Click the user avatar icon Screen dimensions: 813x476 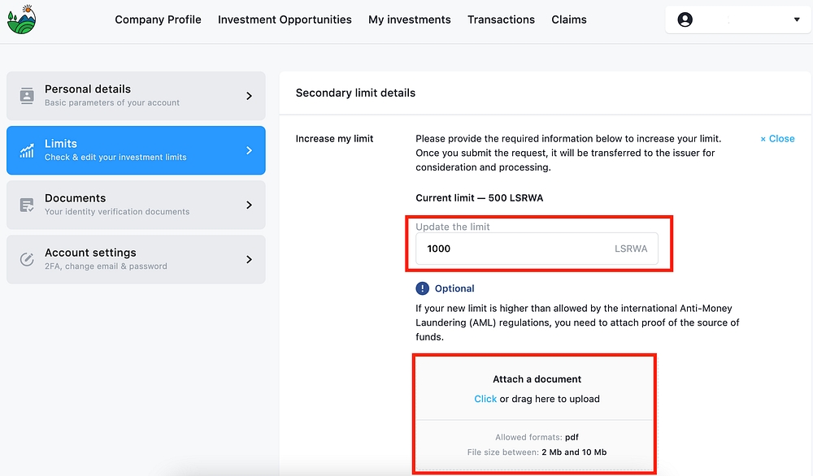tap(685, 19)
